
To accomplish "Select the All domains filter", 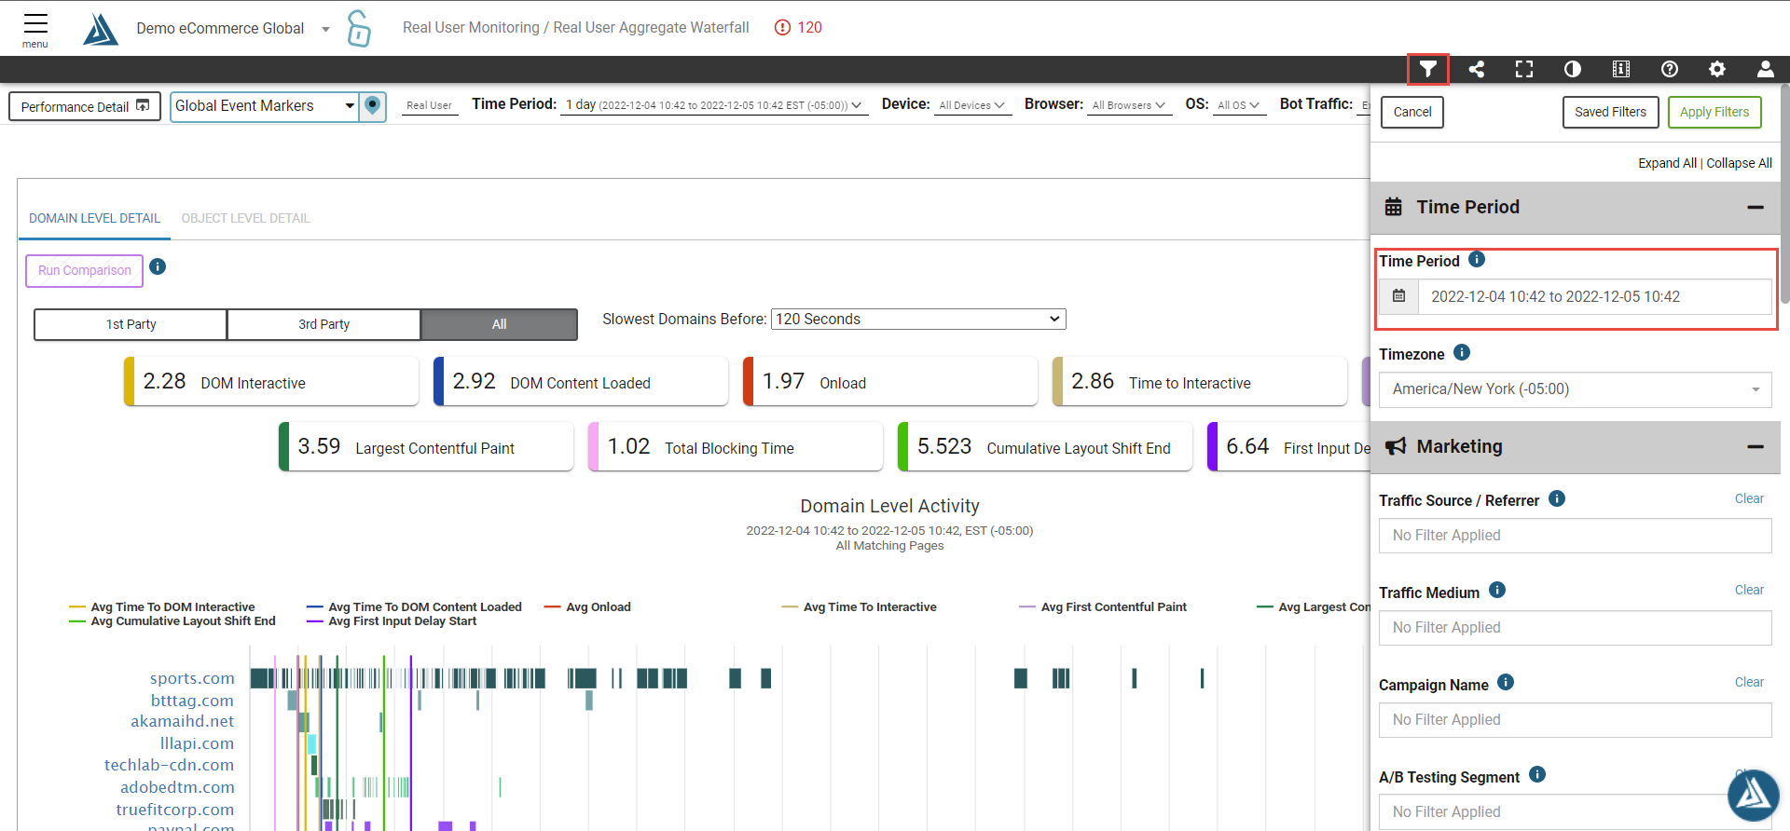I will coord(499,324).
